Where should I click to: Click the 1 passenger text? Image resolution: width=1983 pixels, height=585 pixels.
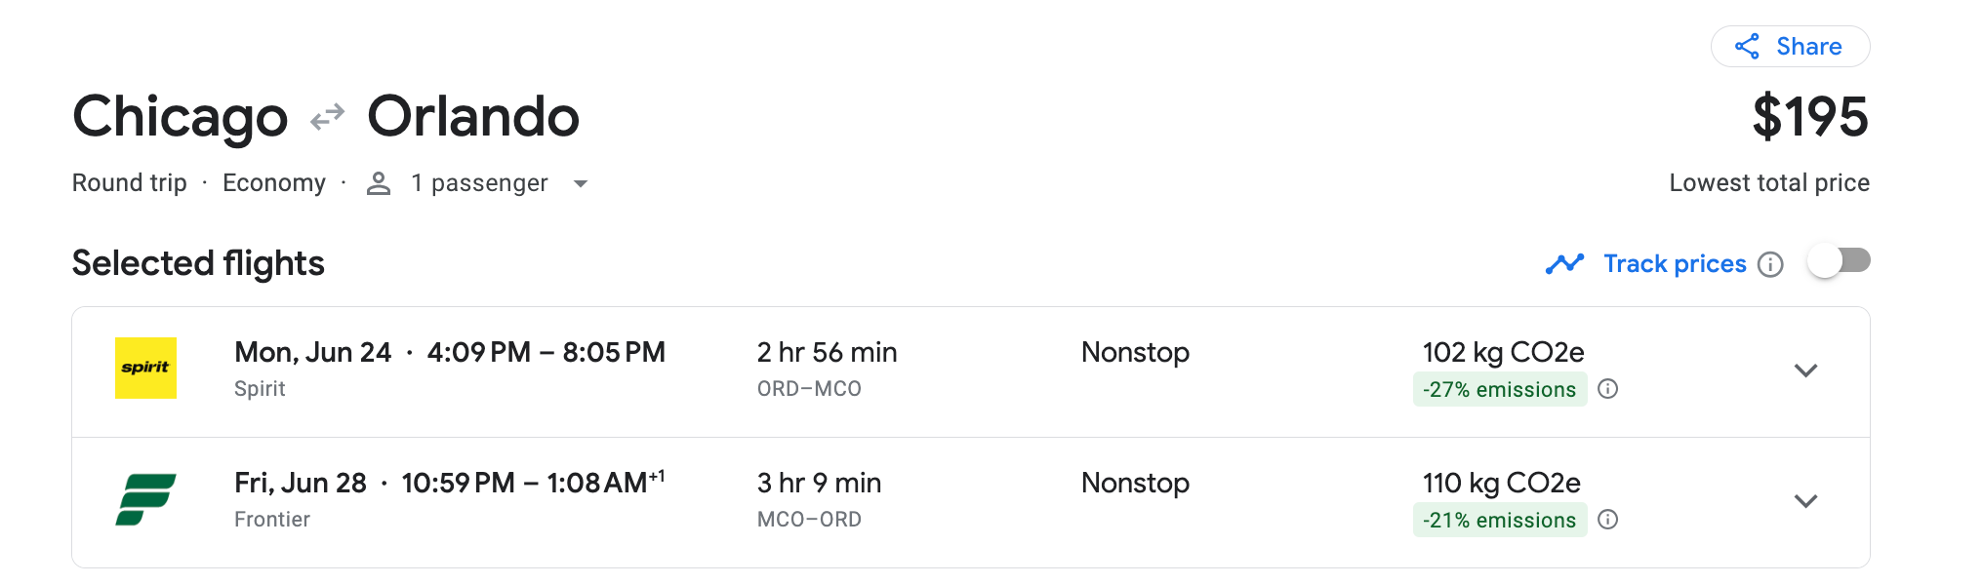tap(479, 183)
